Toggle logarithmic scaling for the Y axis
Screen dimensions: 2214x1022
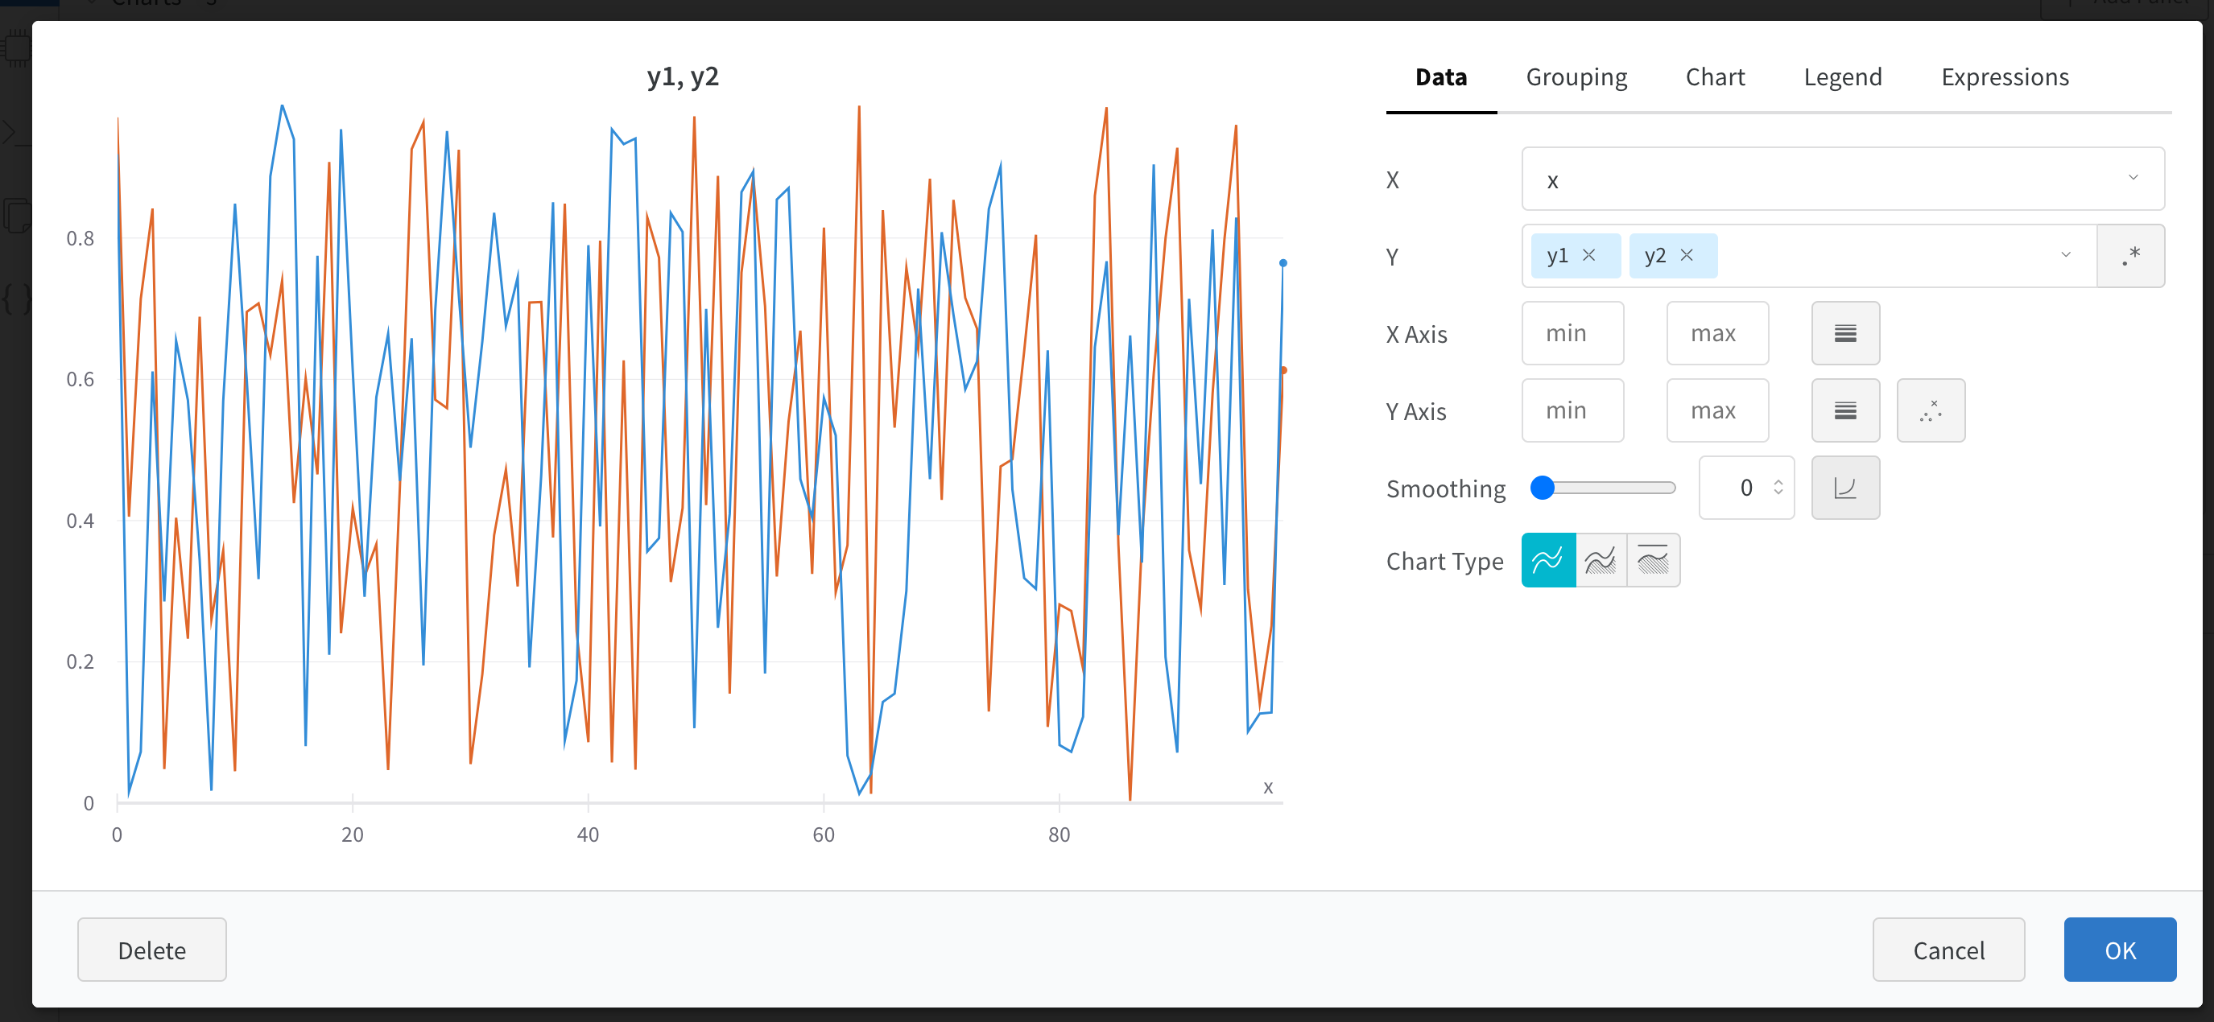click(x=1845, y=410)
